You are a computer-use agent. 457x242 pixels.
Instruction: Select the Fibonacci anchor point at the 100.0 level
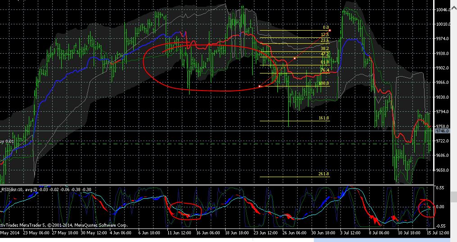tap(260, 87)
